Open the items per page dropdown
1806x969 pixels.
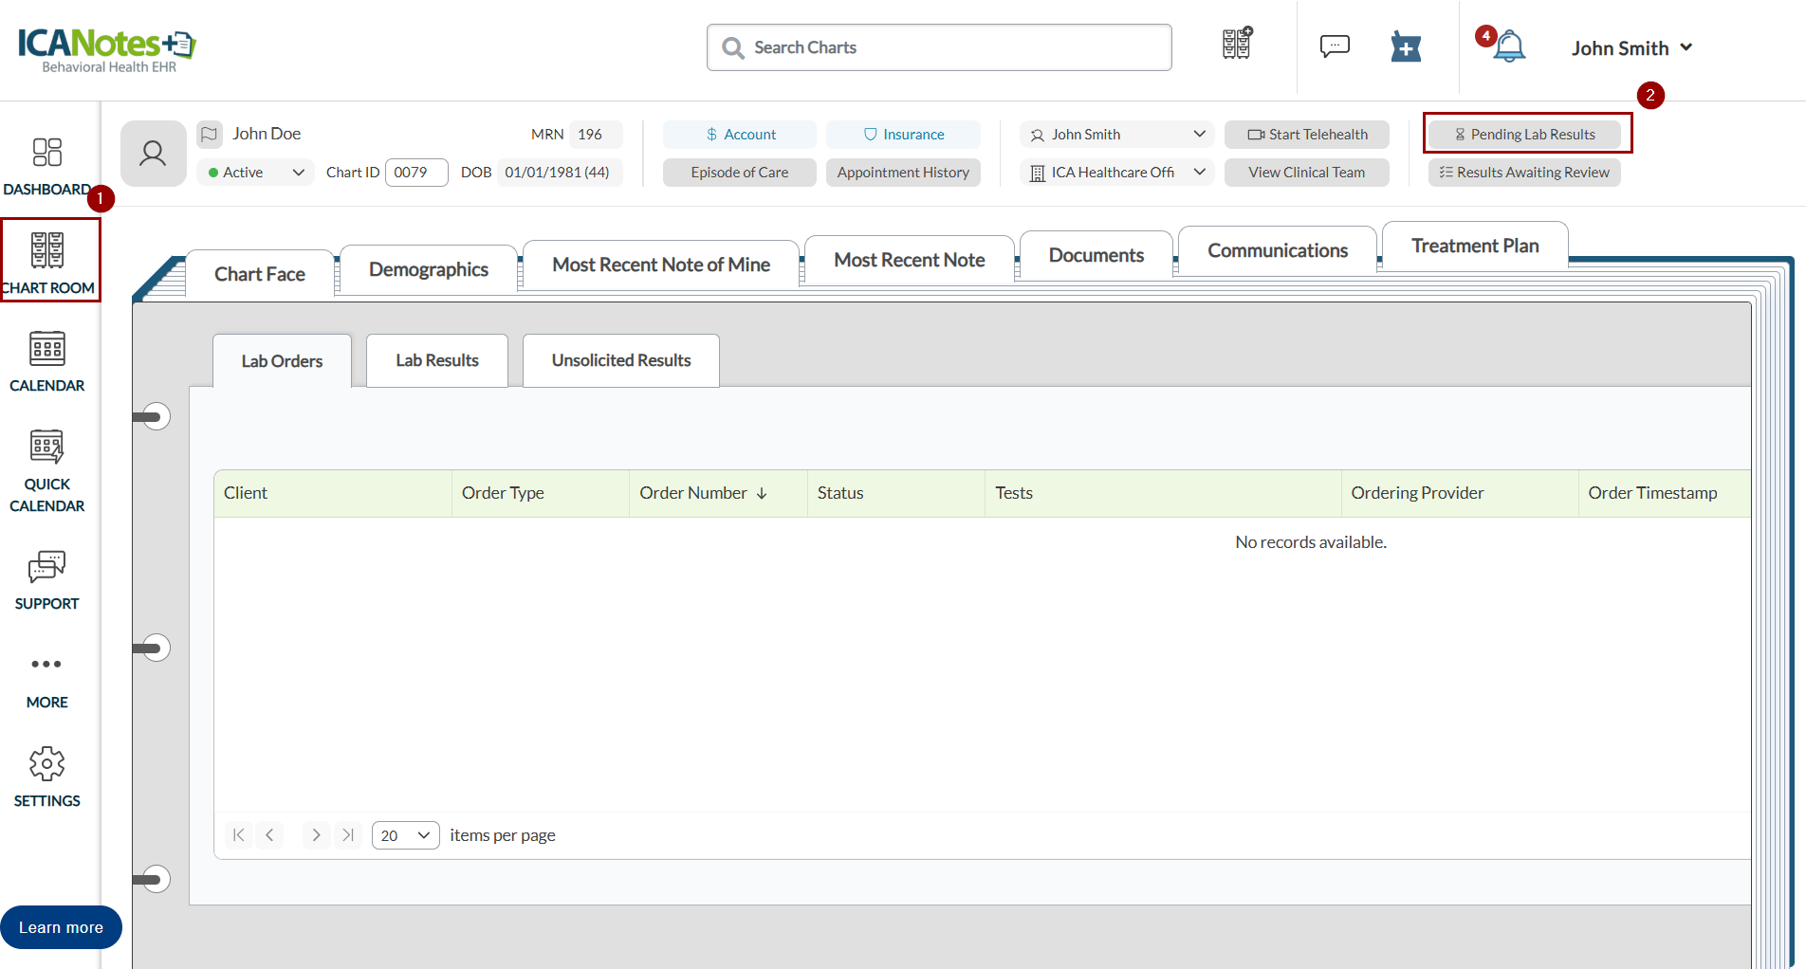coord(405,835)
